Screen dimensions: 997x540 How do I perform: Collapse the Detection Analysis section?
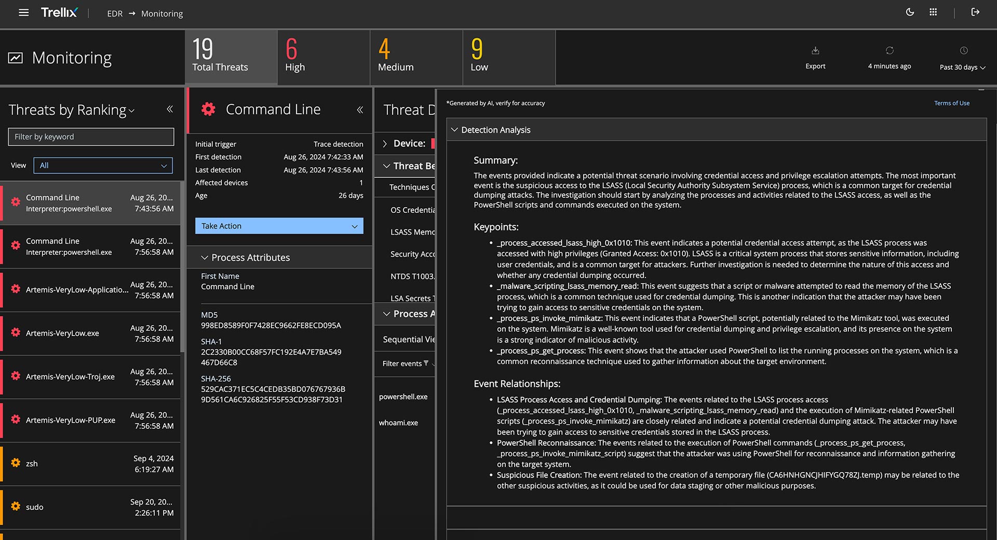tap(454, 130)
